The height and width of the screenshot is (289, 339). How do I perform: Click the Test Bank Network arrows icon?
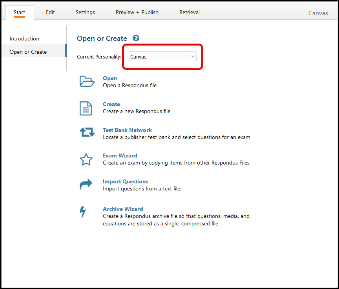tap(87, 133)
